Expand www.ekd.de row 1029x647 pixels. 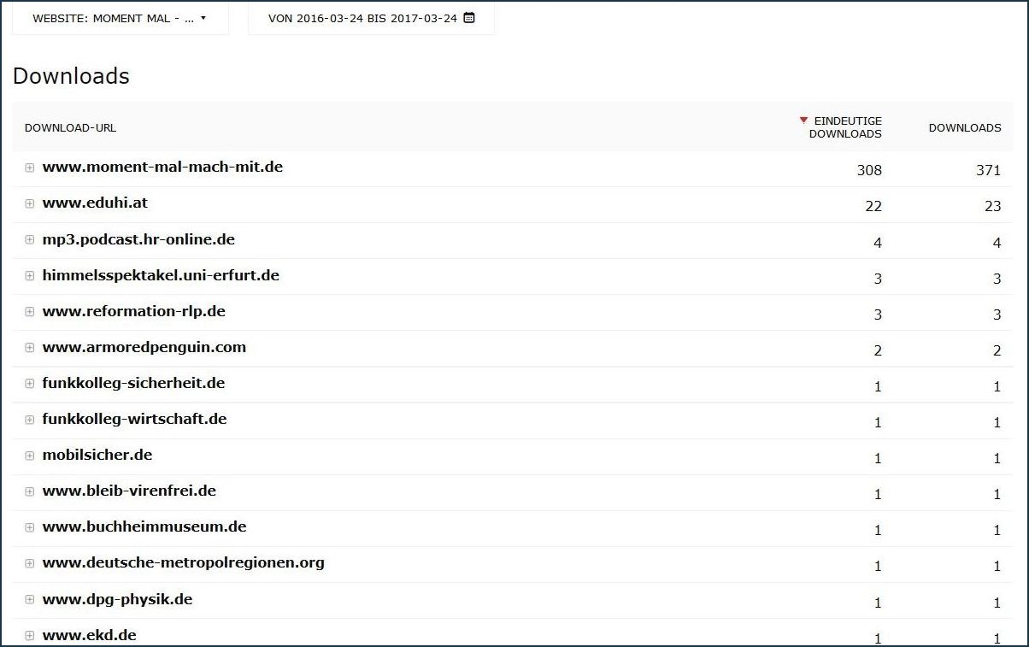point(30,636)
